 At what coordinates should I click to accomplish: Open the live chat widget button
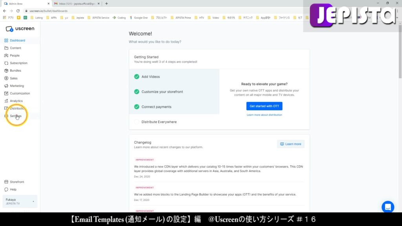point(387,207)
